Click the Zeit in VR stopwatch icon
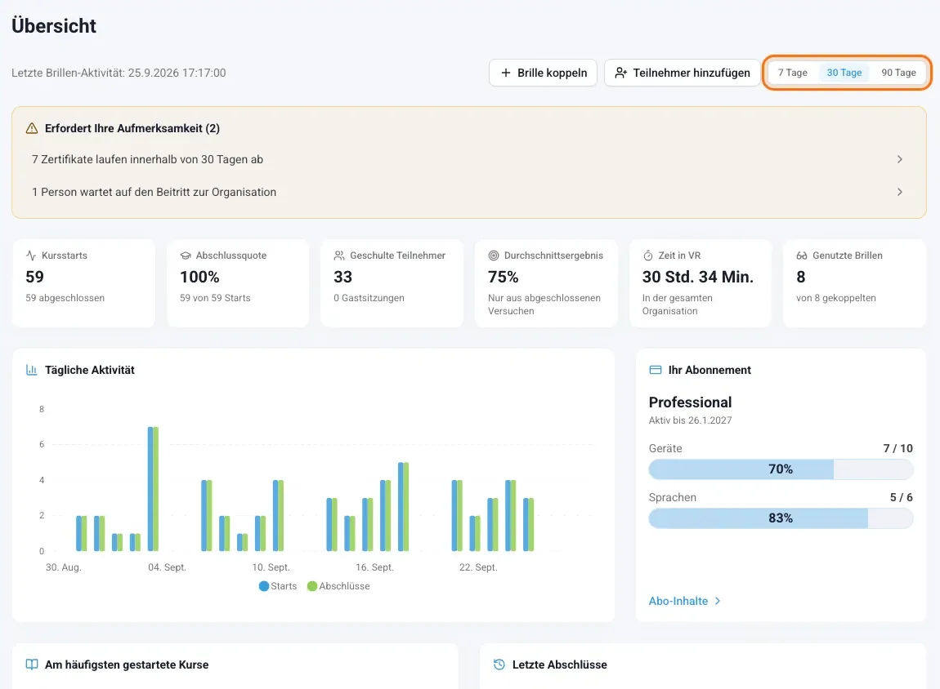Viewport: 940px width, 689px height. (x=648, y=256)
